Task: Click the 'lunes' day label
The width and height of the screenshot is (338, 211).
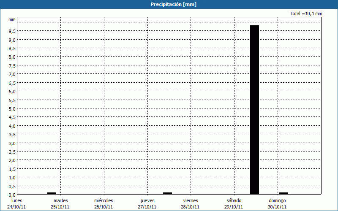Action: click(x=17, y=200)
